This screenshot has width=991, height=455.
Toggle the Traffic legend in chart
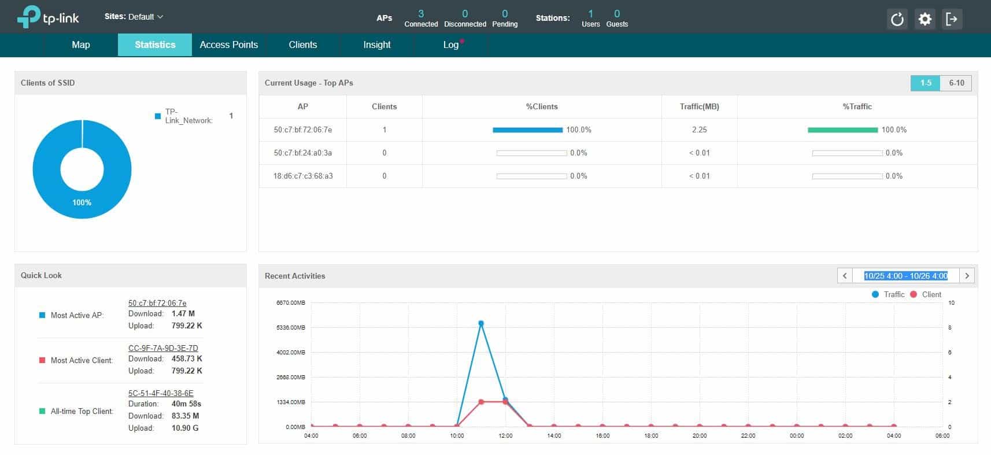[888, 294]
